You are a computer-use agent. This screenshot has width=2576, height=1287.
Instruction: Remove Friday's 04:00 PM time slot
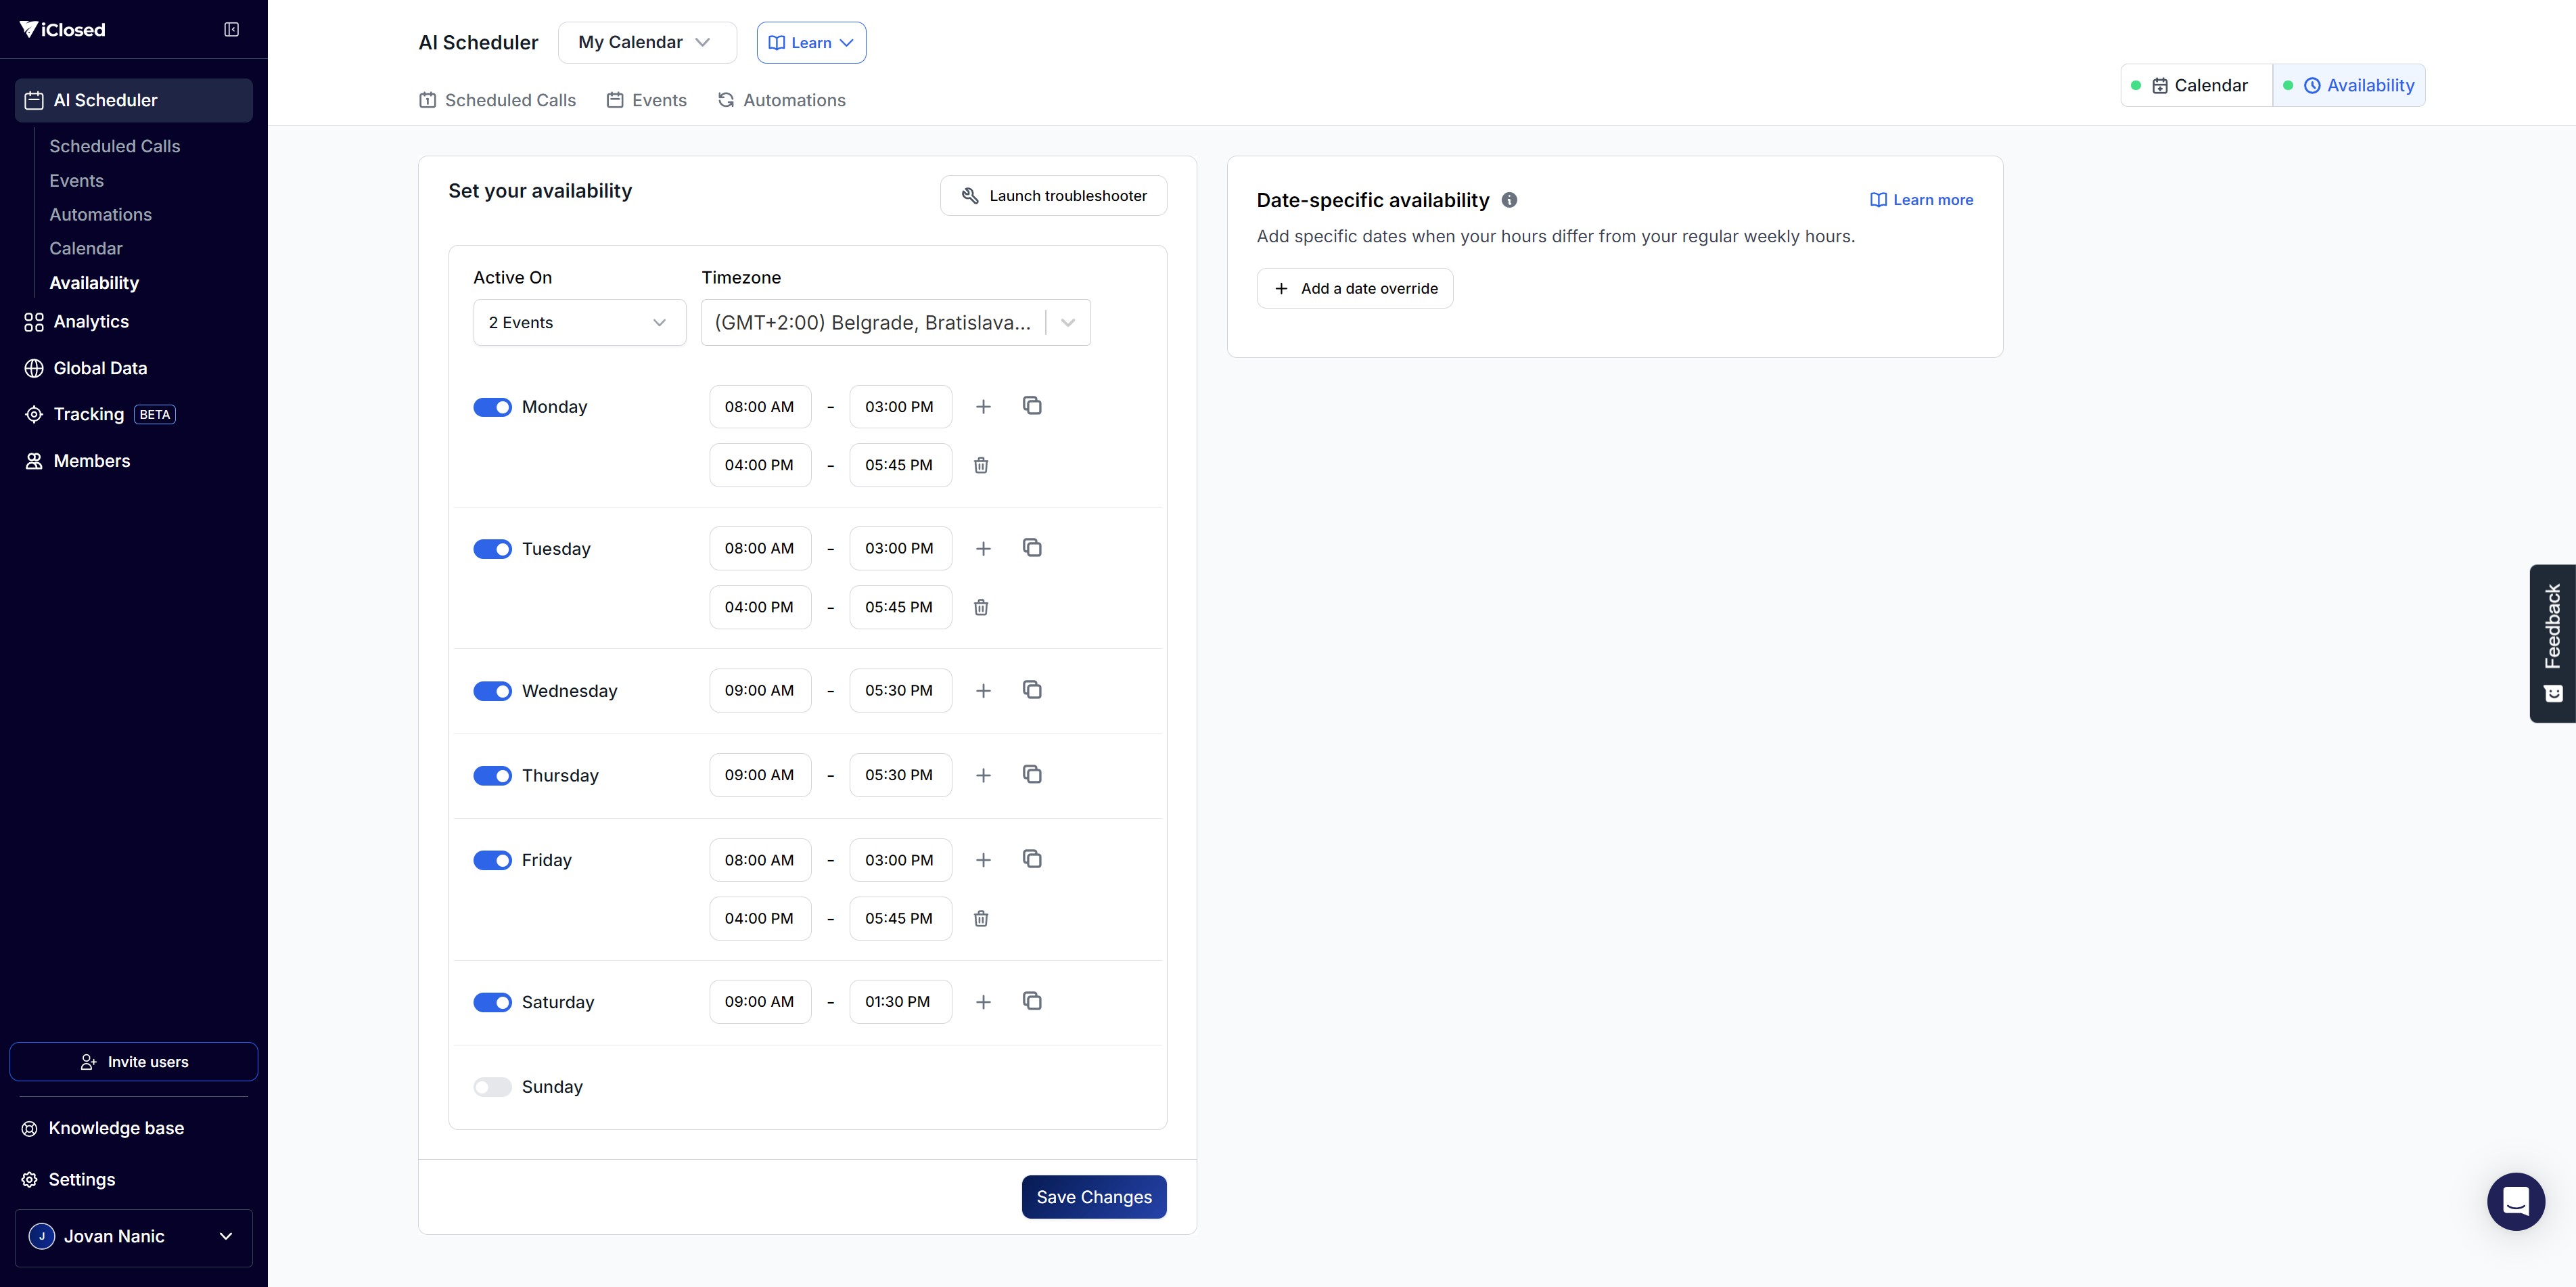981,918
